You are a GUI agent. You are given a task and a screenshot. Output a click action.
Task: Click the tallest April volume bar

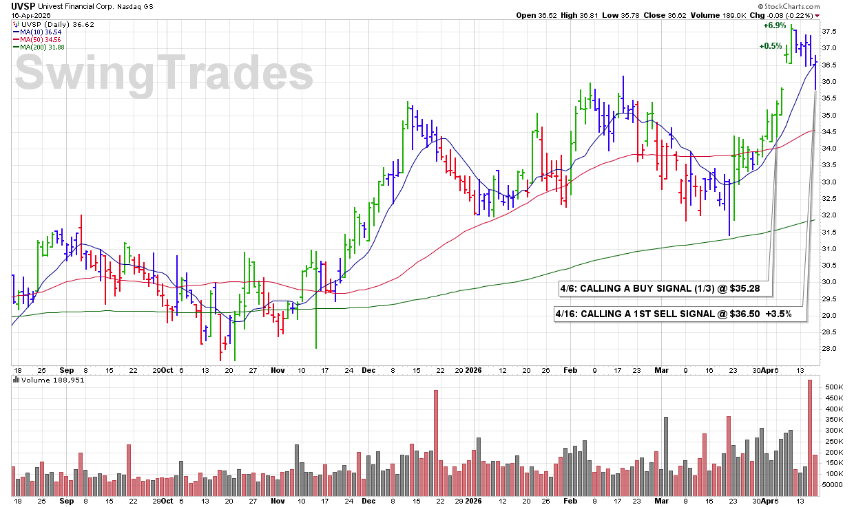click(810, 438)
